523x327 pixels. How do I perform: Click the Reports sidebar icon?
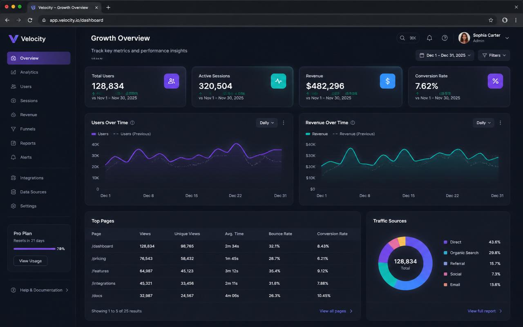[13, 143]
